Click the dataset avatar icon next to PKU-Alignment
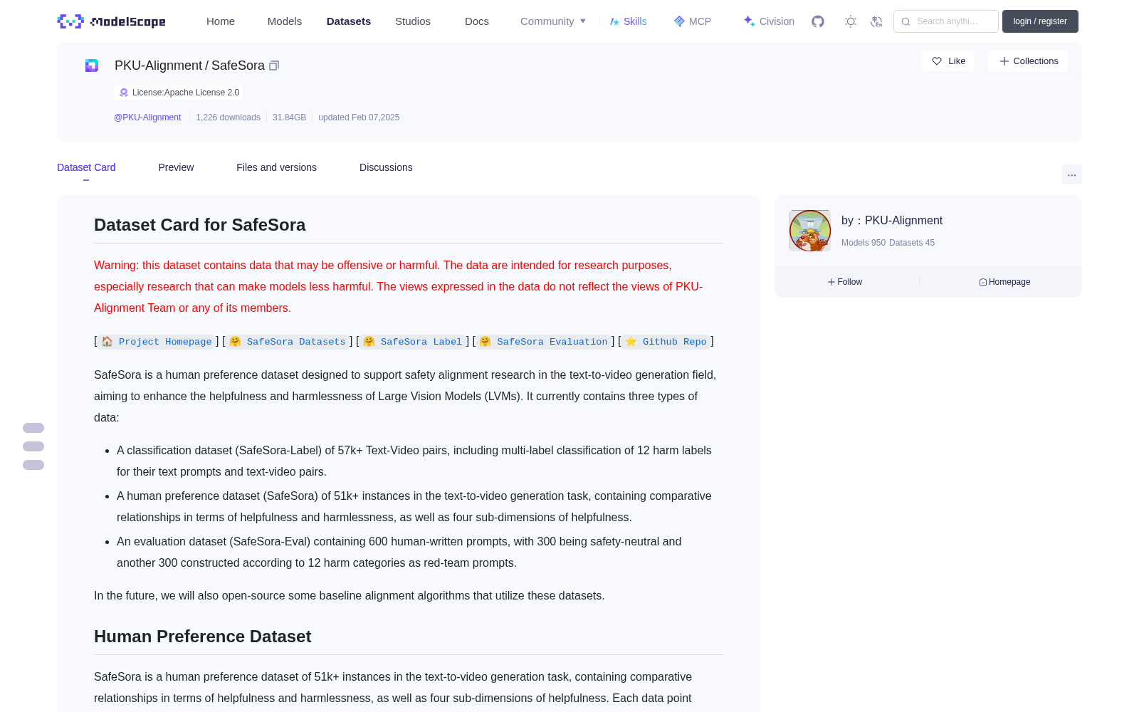 coord(92,66)
